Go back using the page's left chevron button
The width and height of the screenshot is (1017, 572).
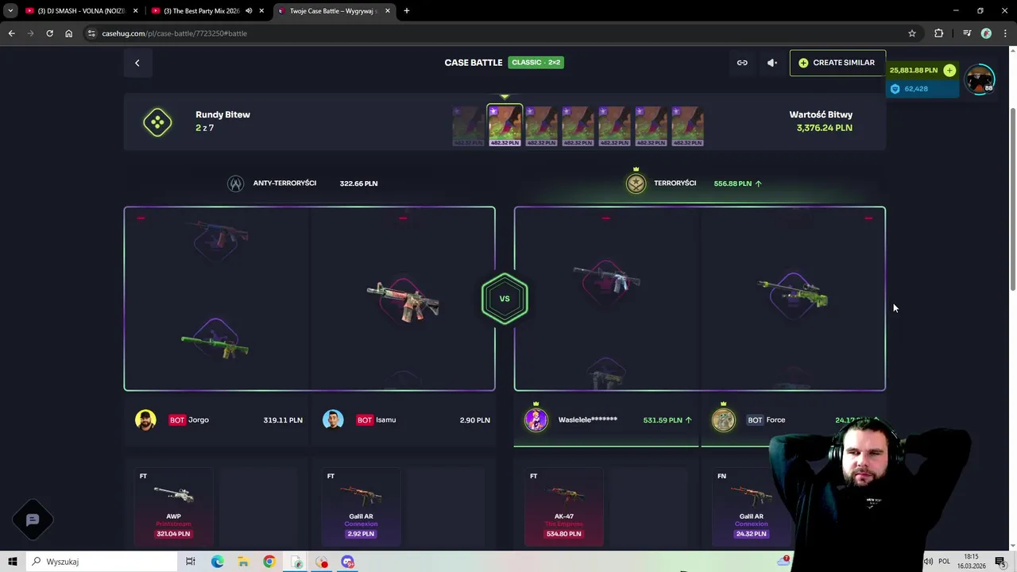tap(137, 63)
